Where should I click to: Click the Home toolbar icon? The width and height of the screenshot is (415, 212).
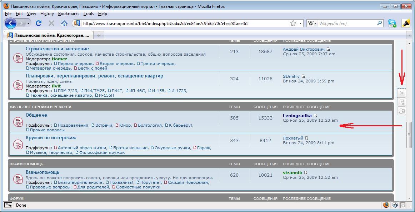point(64,23)
